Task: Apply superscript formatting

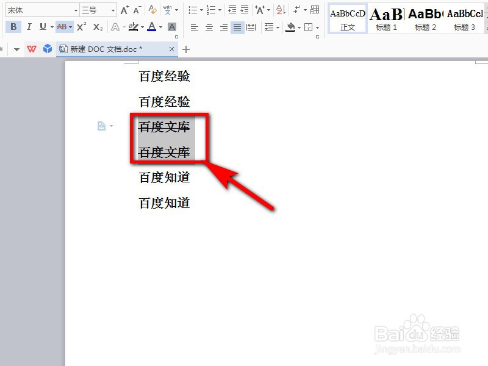Action: [81, 27]
